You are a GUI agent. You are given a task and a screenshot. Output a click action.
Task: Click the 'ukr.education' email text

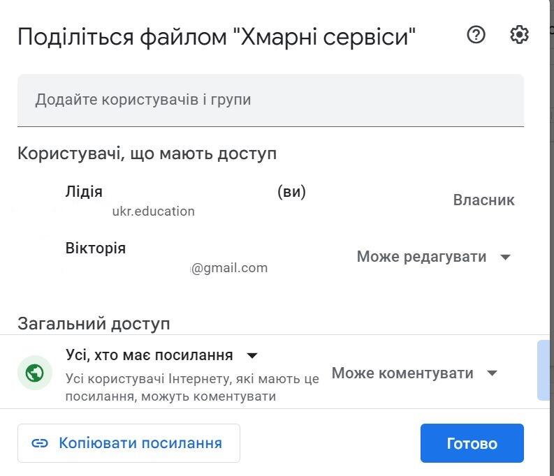153,211
